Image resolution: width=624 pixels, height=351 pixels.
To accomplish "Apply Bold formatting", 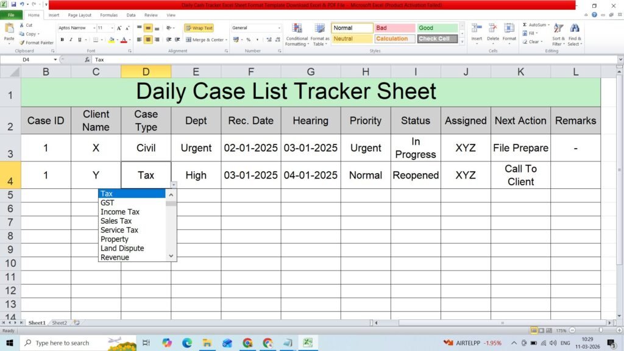I will 62,40.
